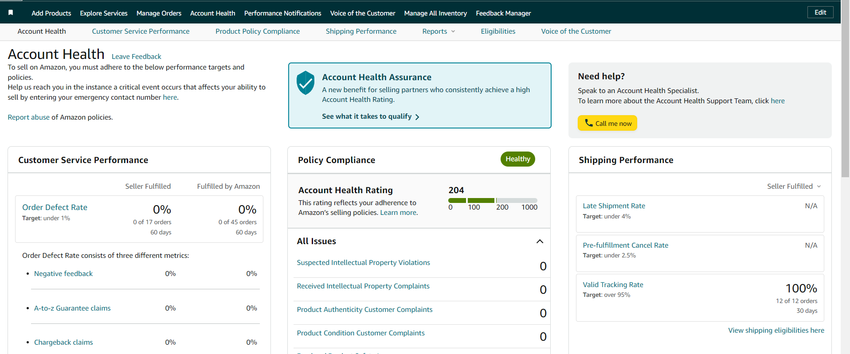Click Learn more under Account Health Rating
Image resolution: width=850 pixels, height=354 pixels.
pyautogui.click(x=398, y=213)
